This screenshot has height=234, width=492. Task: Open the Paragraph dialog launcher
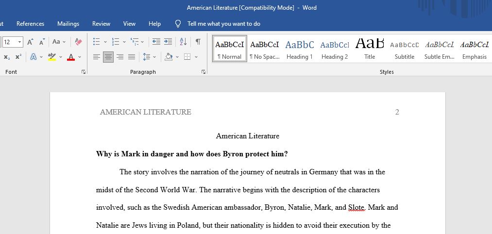204,72
